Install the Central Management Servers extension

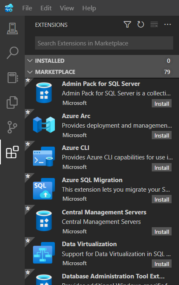[x=162, y=232]
